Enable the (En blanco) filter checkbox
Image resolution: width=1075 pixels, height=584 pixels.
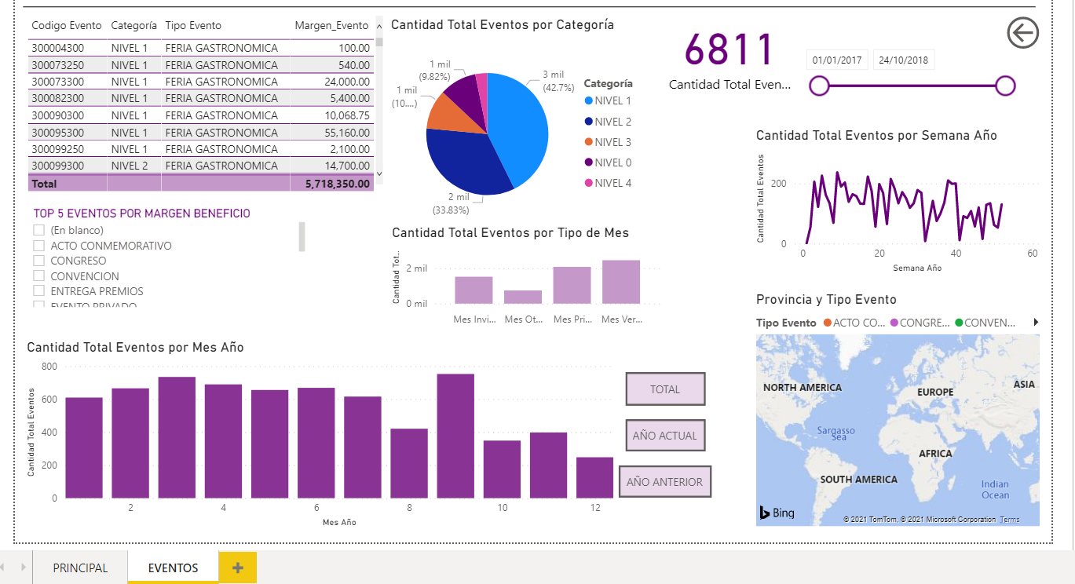(x=38, y=230)
